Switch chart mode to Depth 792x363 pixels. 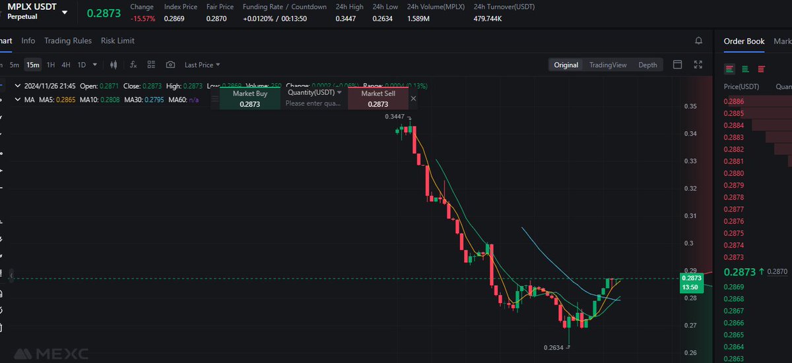[647, 65]
